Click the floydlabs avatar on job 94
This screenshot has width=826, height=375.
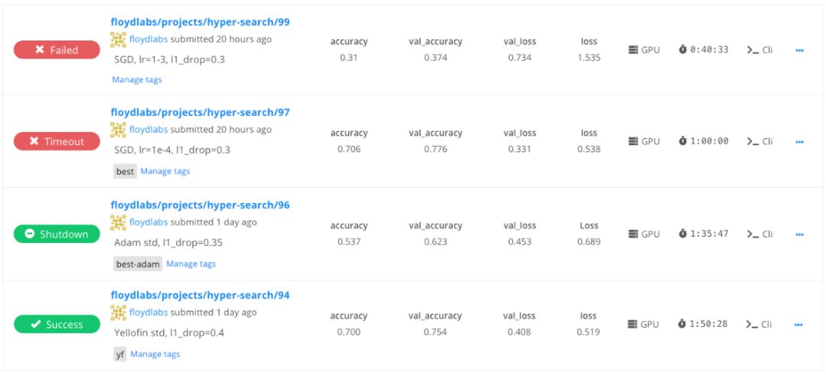pyautogui.click(x=118, y=312)
